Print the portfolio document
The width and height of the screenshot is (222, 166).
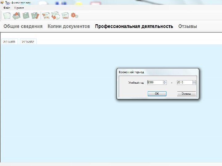coord(65,16)
